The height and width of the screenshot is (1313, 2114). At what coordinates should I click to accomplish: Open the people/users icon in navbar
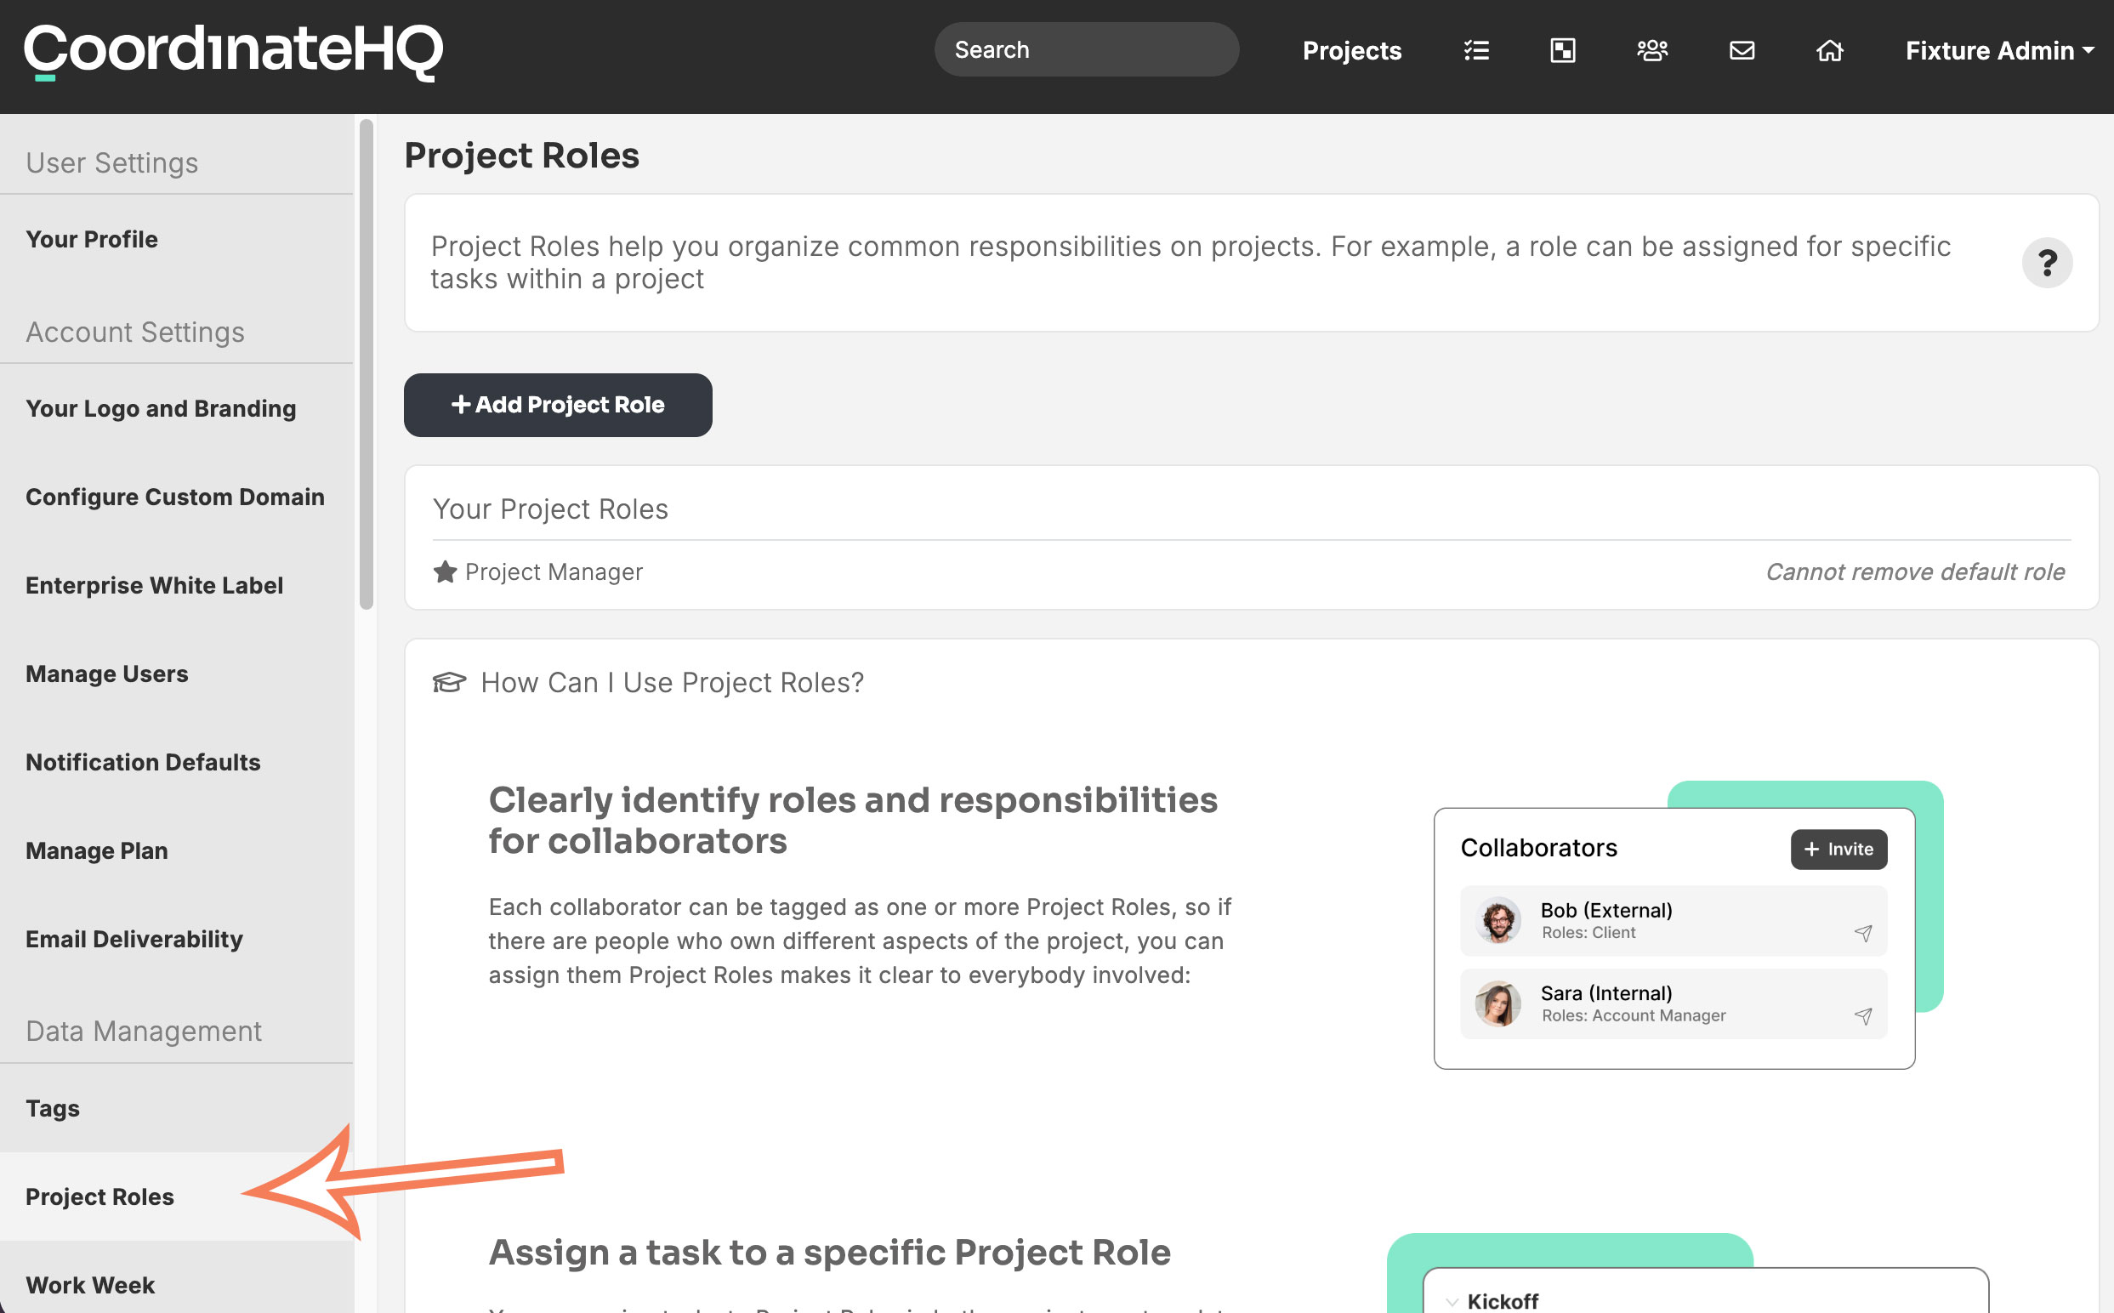coord(1652,50)
